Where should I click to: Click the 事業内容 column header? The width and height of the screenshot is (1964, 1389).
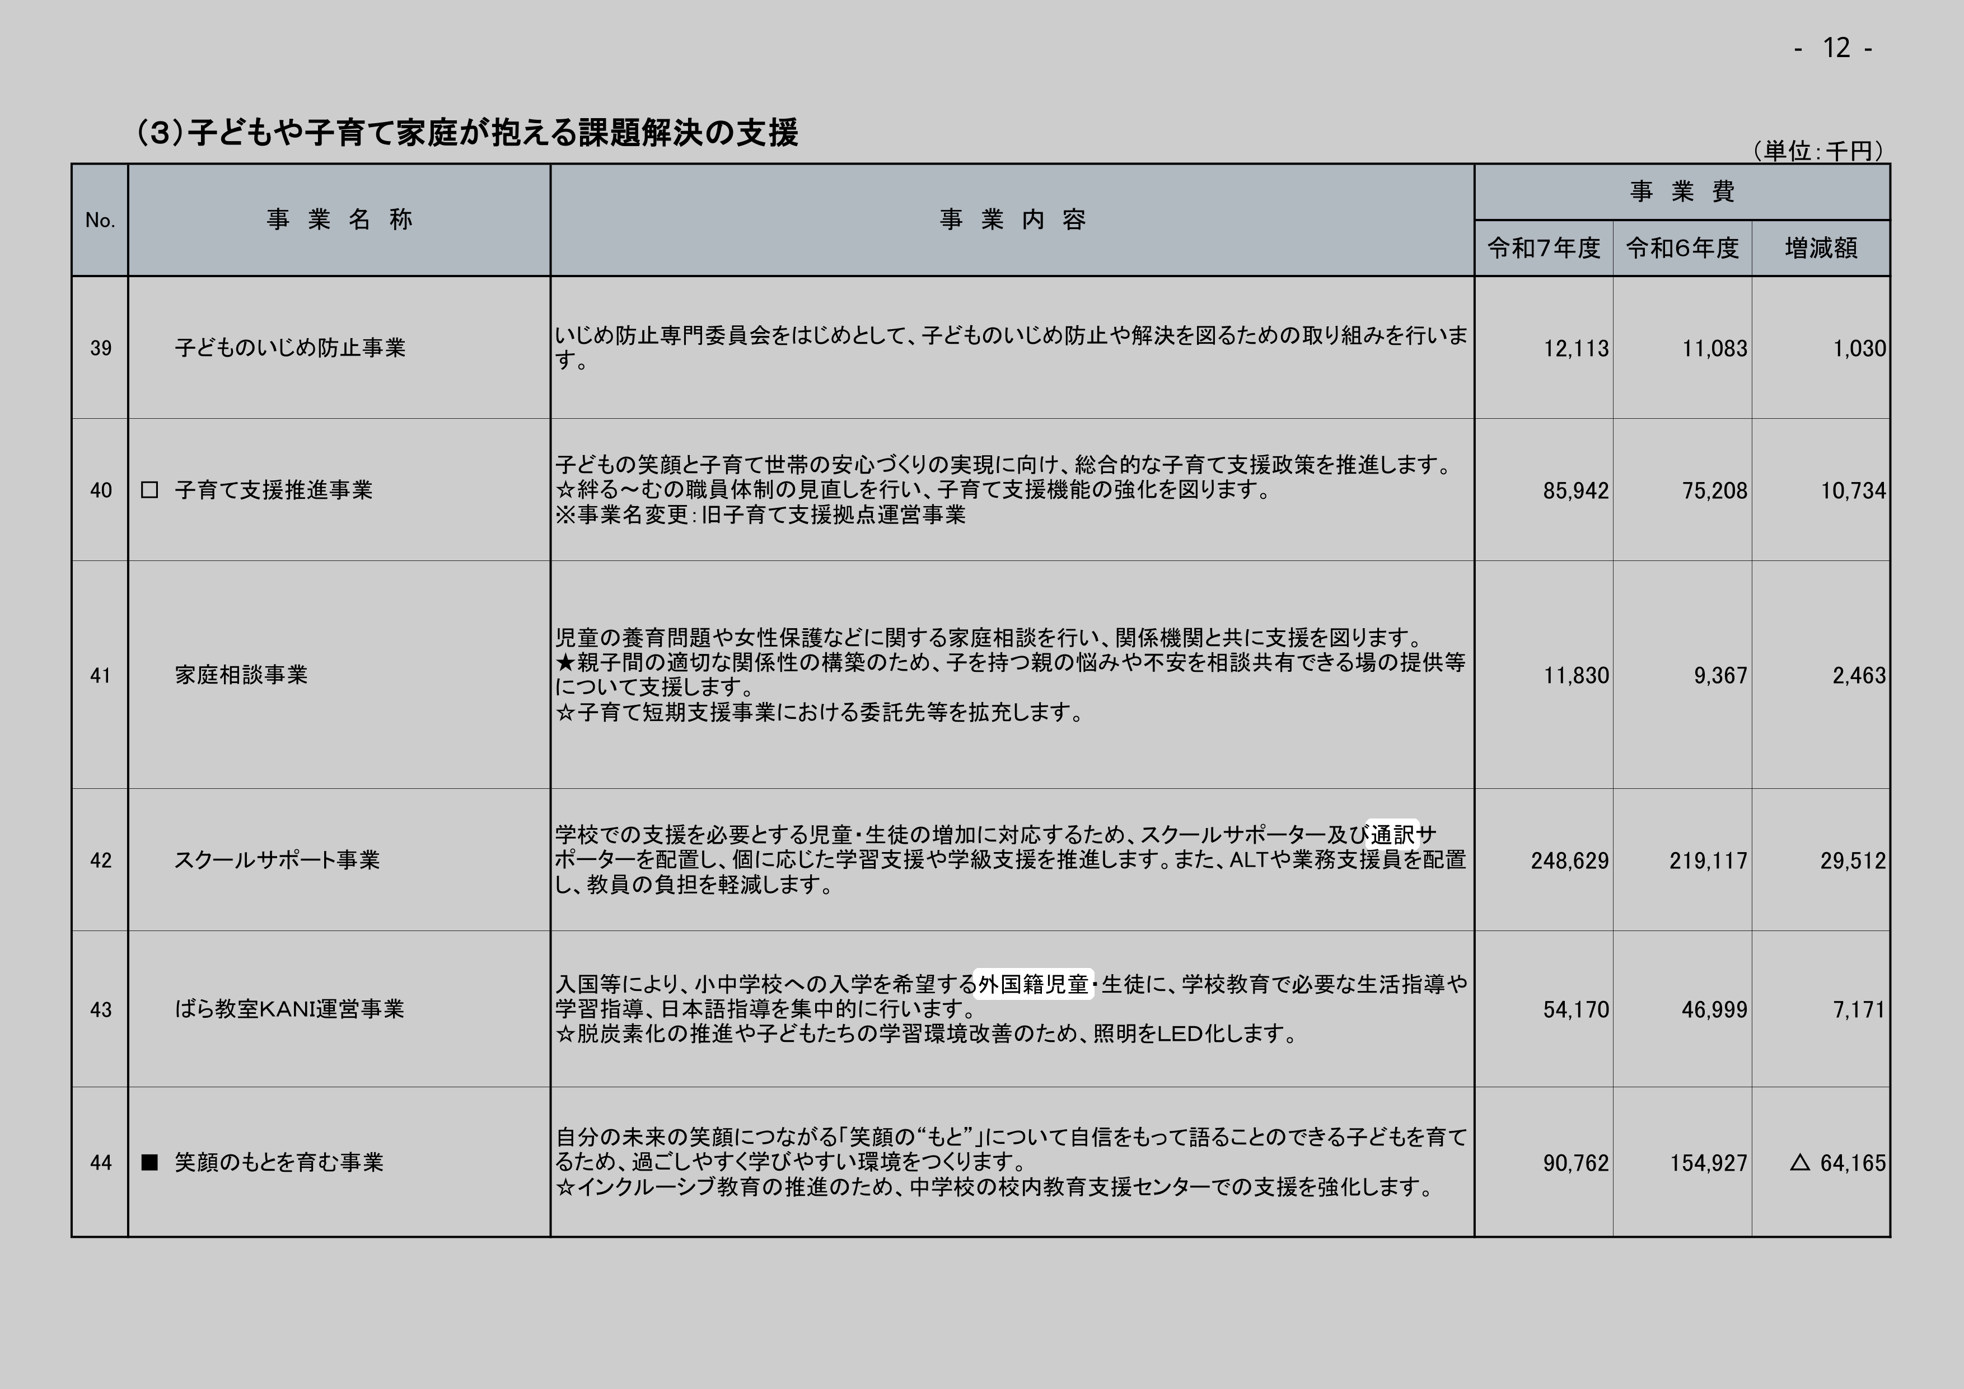pyautogui.click(x=1013, y=220)
